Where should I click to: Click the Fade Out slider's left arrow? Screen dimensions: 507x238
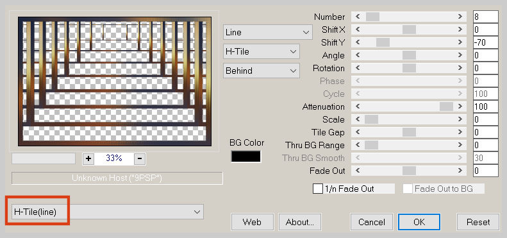357,171
